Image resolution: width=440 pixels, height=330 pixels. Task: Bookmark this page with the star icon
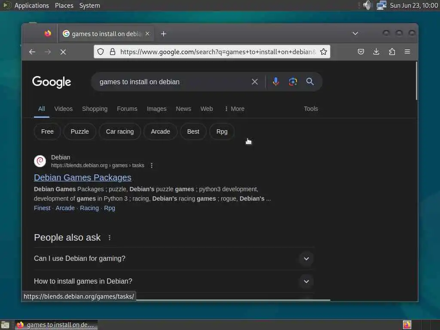click(324, 52)
